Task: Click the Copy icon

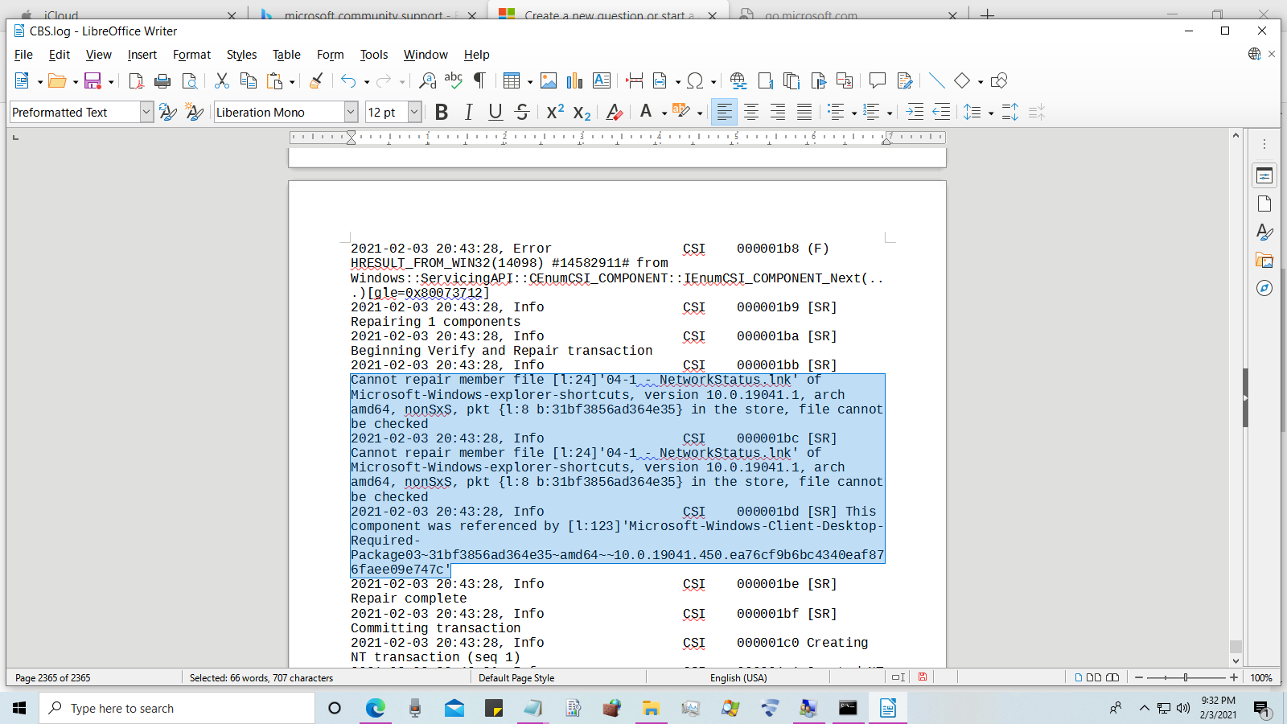Action: coord(249,80)
